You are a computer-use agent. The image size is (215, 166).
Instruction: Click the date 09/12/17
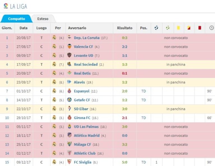(24, 162)
